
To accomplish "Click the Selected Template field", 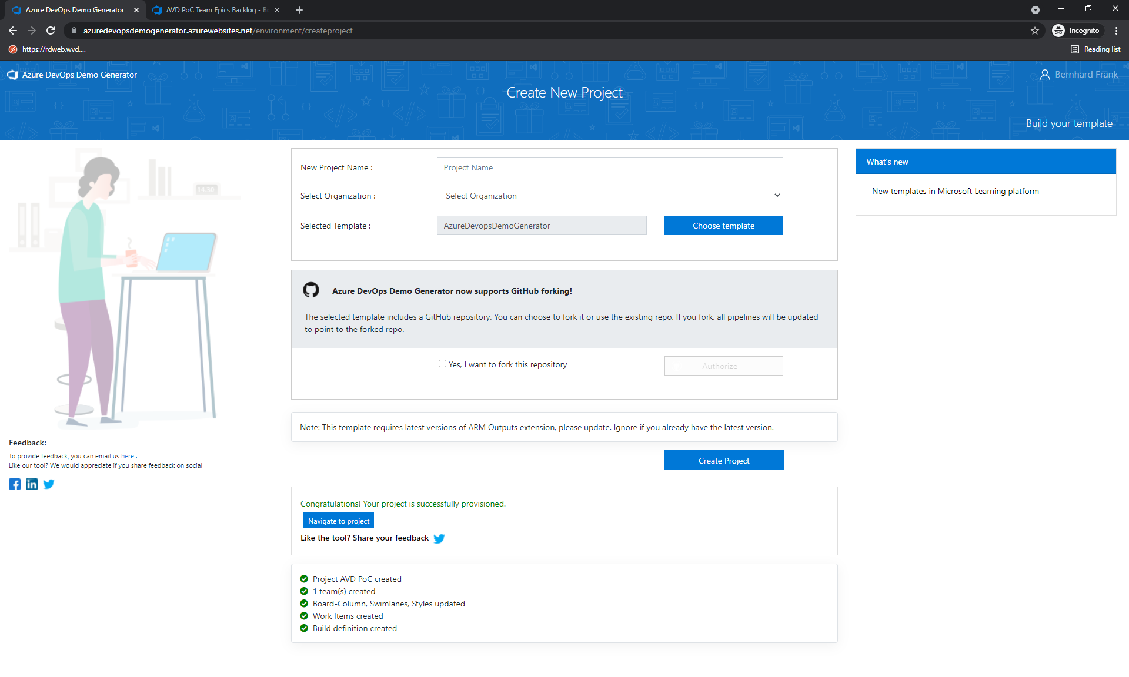I will click(542, 226).
